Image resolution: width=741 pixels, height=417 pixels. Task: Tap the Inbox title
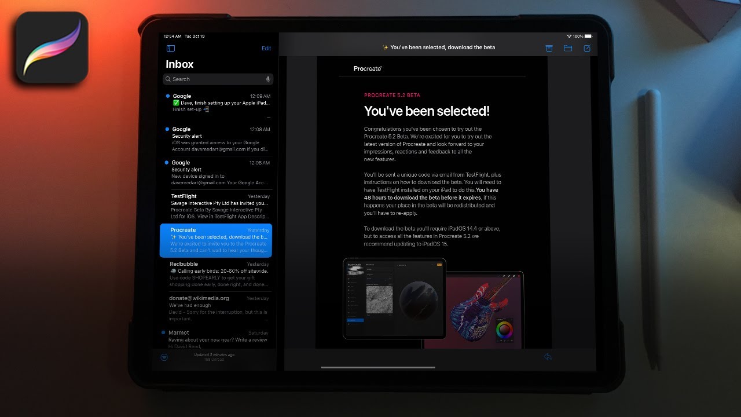(x=179, y=64)
